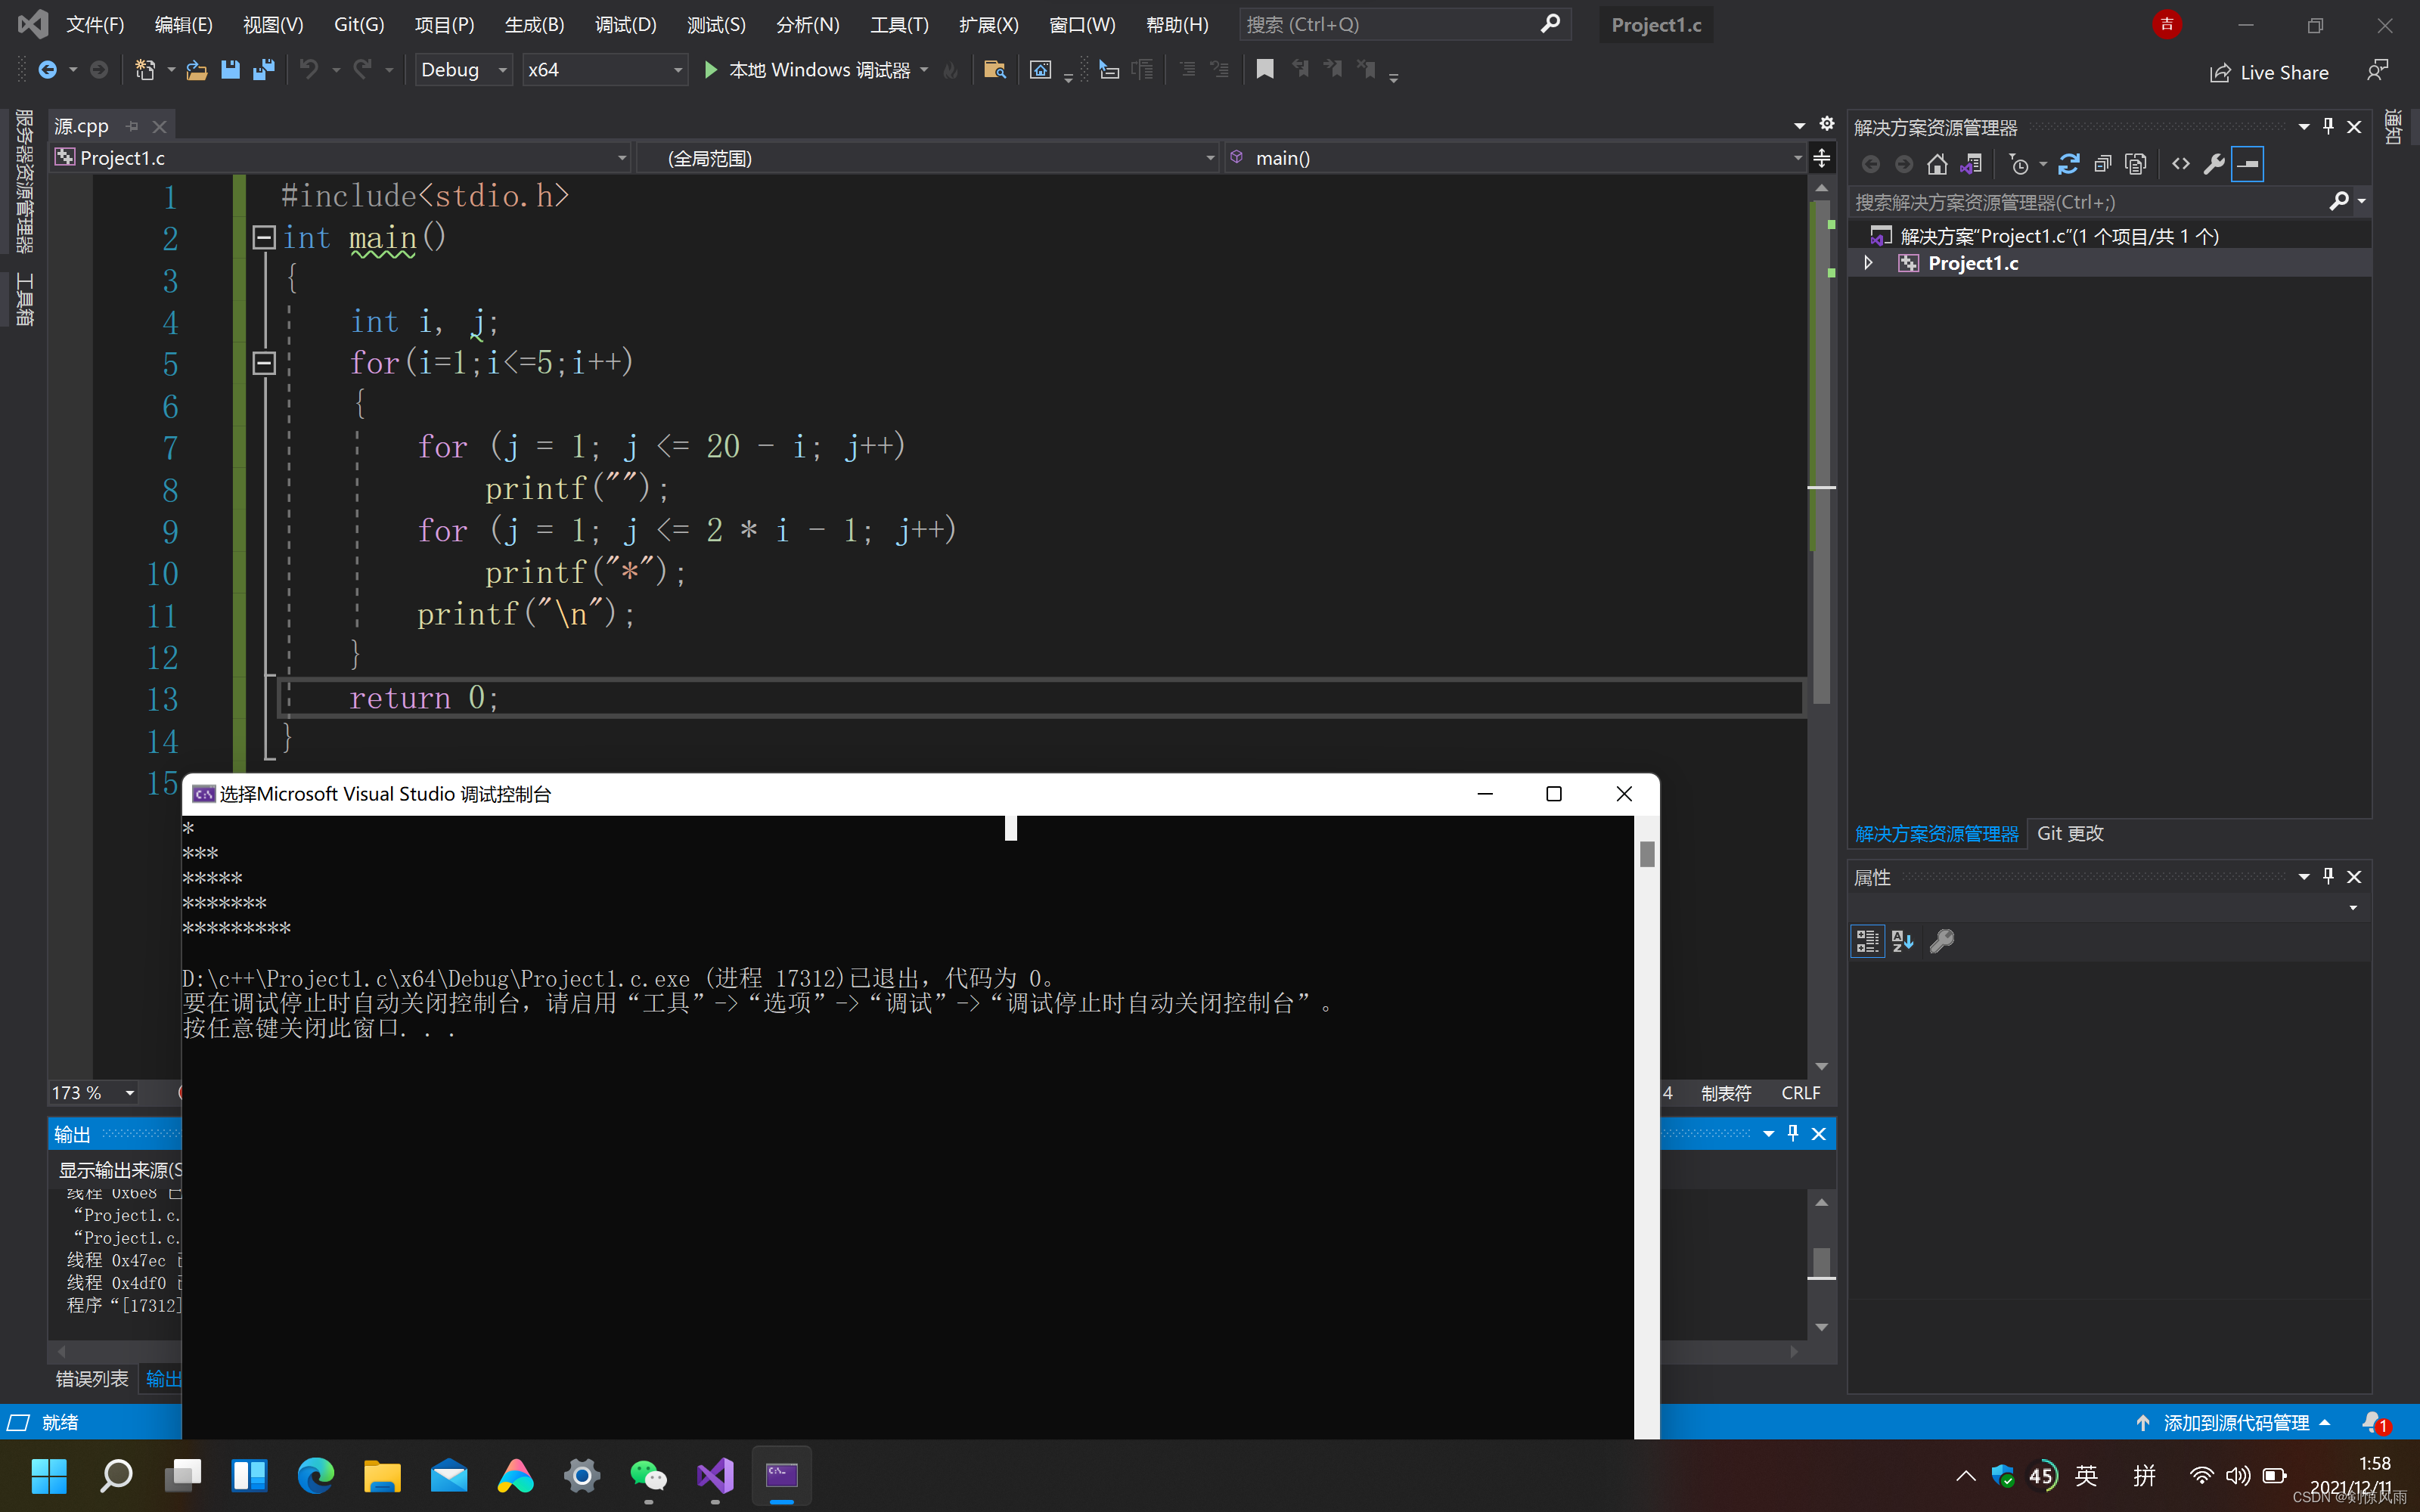Toggle the categorized view in Properties panel
The image size is (2420, 1512).
(x=1867, y=941)
